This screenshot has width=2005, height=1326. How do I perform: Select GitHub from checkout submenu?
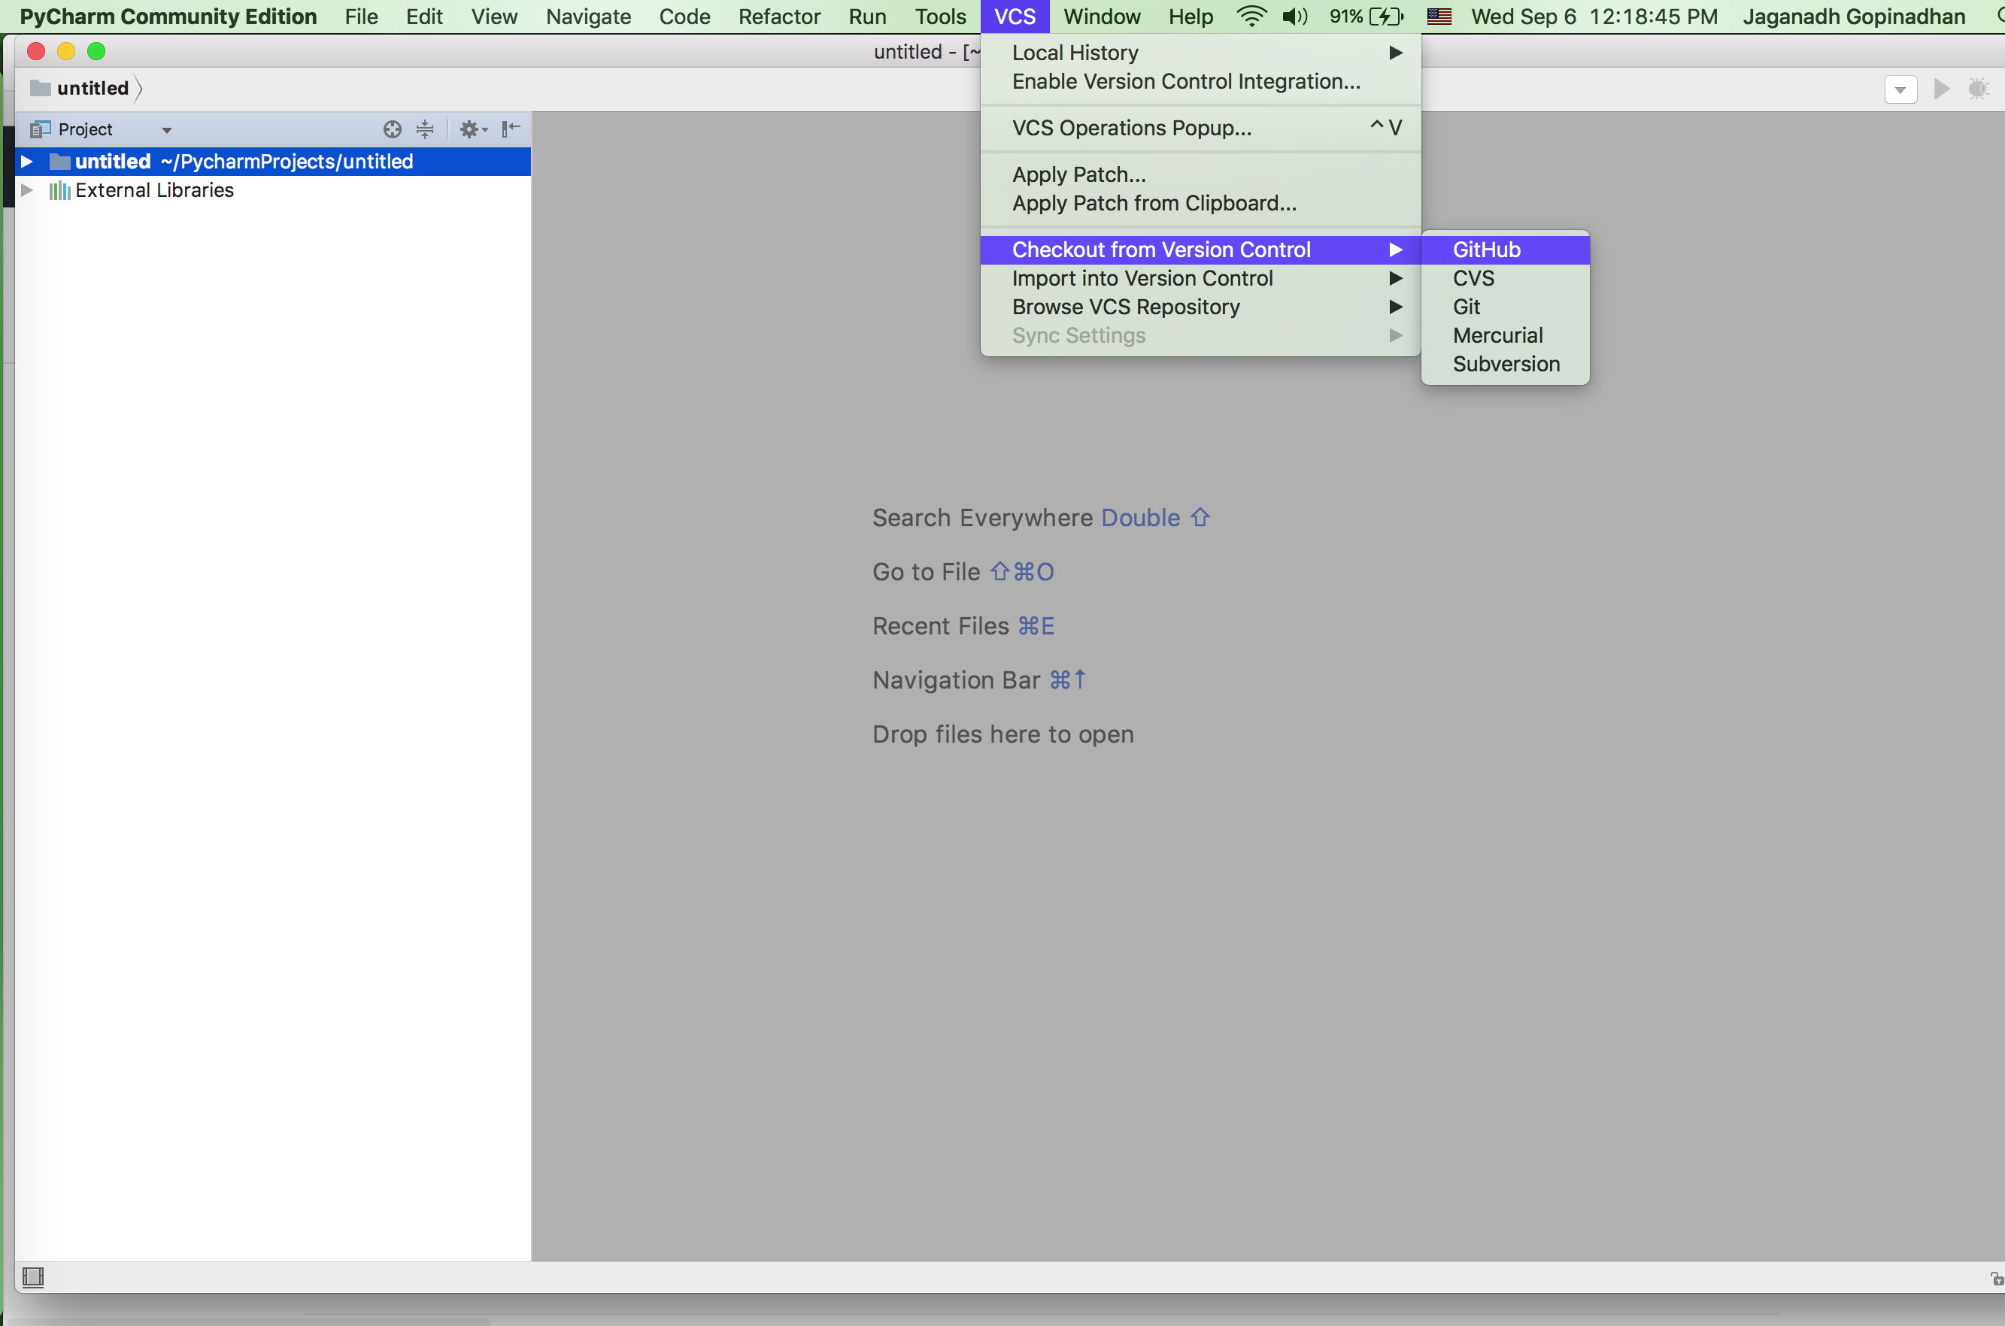click(1486, 250)
